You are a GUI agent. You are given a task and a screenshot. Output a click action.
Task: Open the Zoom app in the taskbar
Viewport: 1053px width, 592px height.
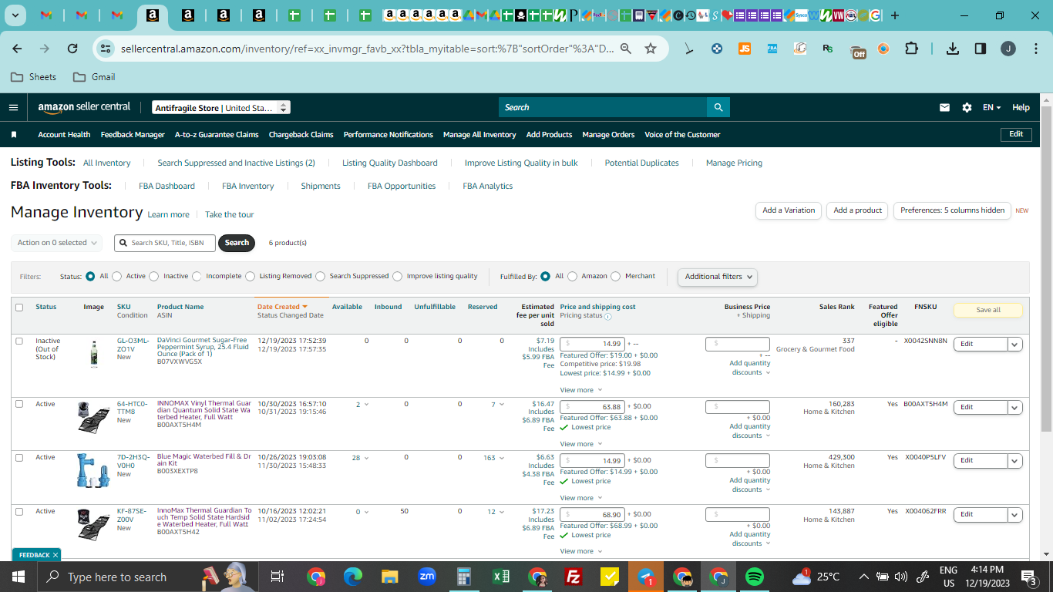(x=427, y=577)
